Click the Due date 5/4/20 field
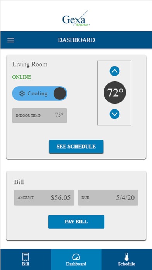Viewport: 152px width, 270px height. click(x=108, y=198)
